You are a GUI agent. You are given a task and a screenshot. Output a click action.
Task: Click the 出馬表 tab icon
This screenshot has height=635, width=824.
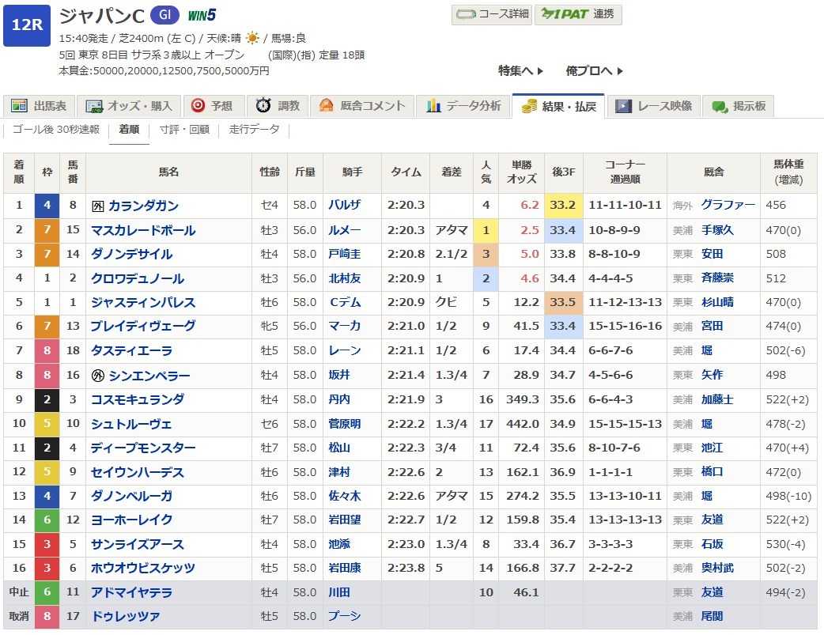20,106
